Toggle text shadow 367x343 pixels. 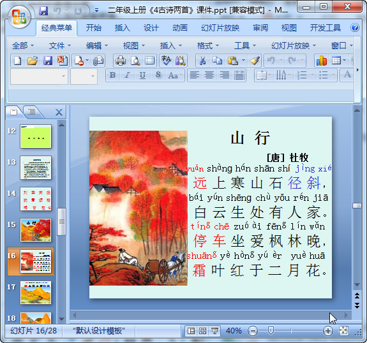158,75
